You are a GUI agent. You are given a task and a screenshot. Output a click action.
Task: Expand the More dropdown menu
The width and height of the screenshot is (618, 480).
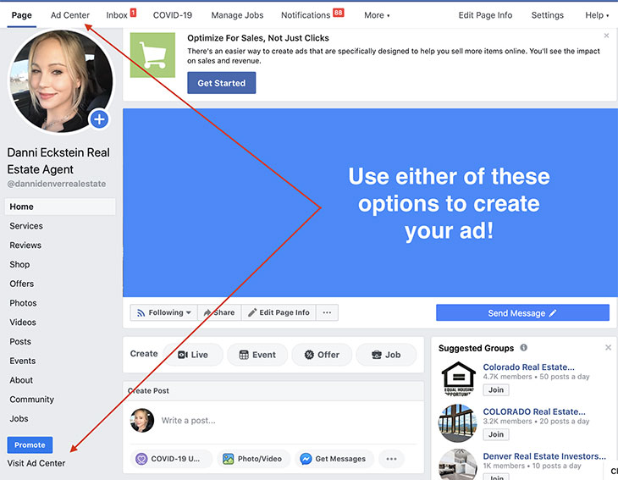coord(377,15)
